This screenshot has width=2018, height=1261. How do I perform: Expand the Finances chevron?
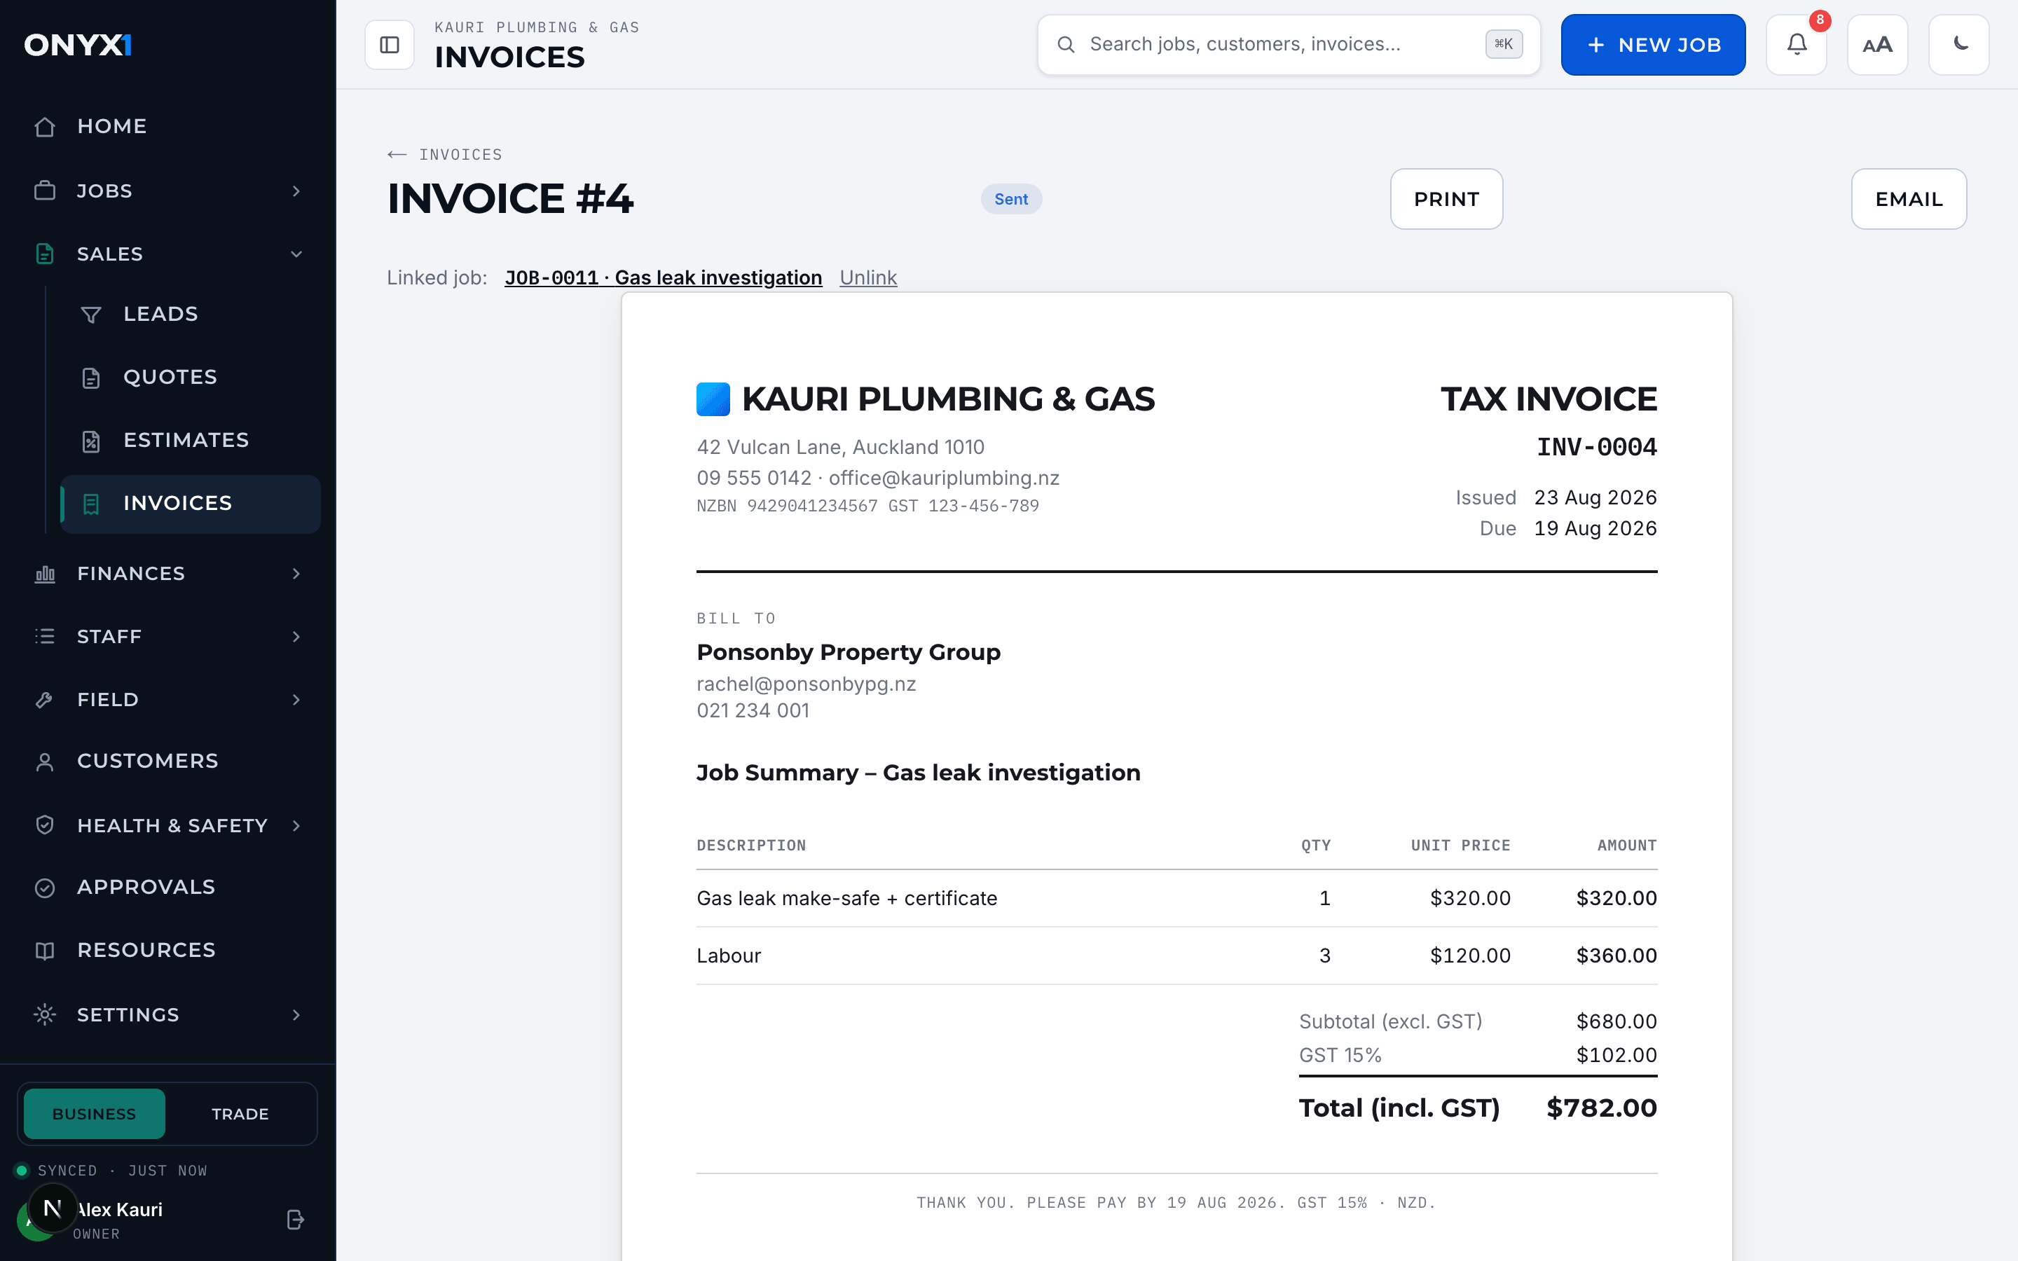pyautogui.click(x=296, y=574)
